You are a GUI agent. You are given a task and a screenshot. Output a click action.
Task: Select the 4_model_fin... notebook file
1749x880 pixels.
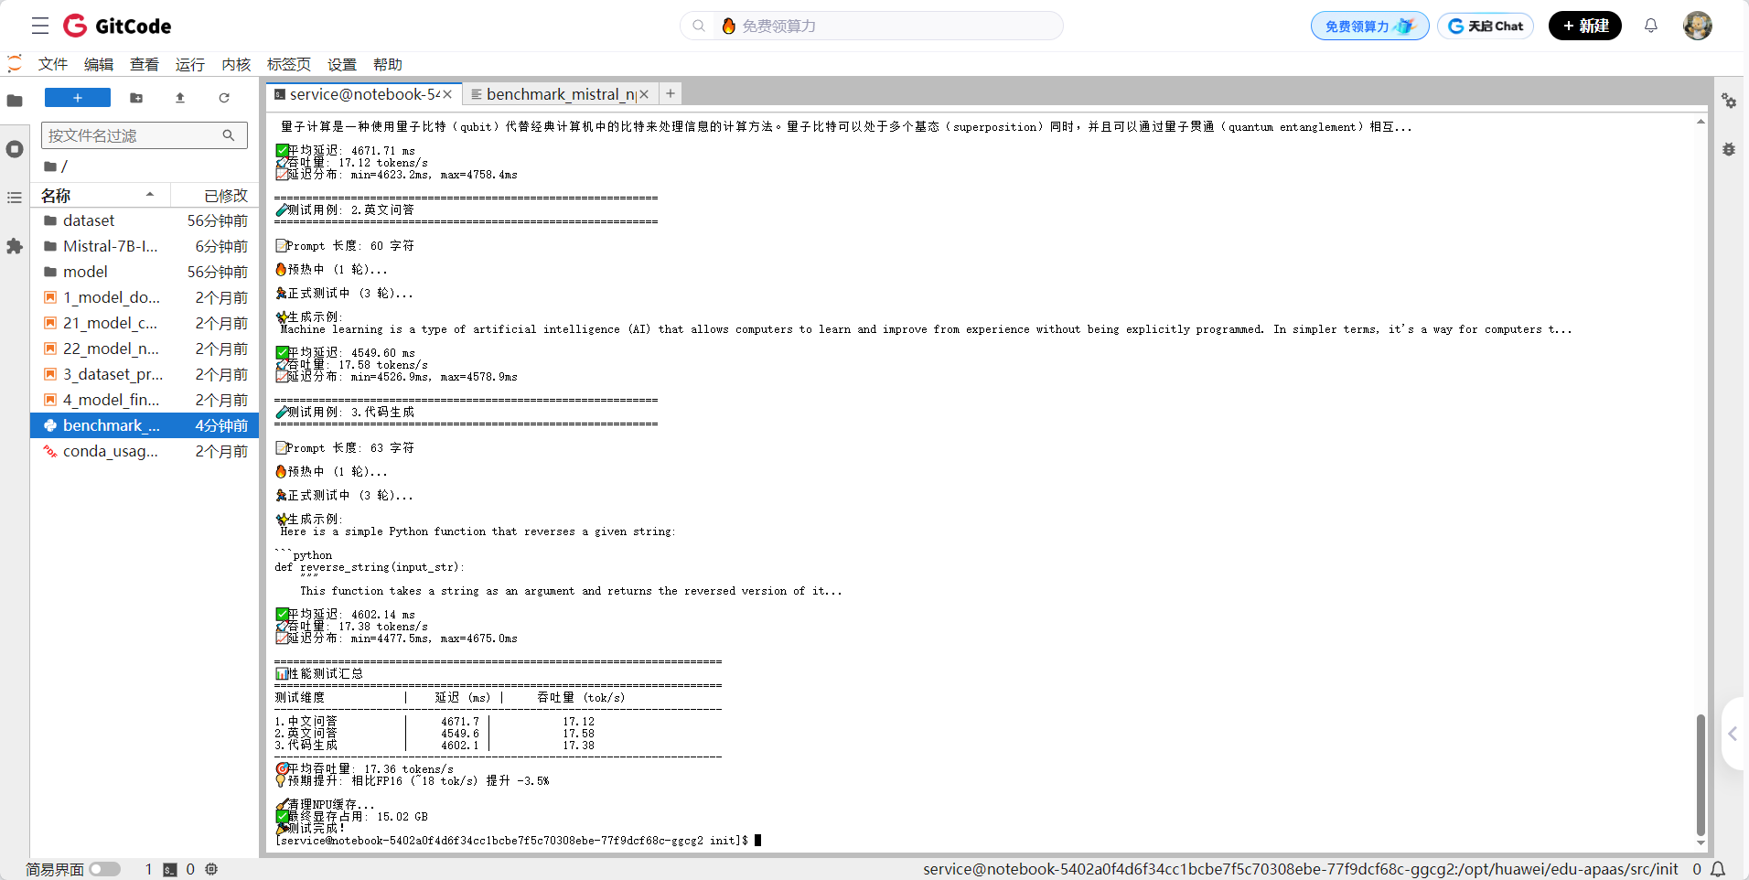point(145,400)
